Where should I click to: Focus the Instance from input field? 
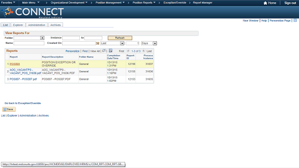(x=71, y=38)
